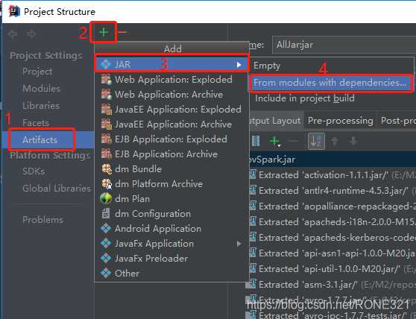The width and height of the screenshot is (416, 319).
Task: Click the Create Archive icon in Output Layout toolbar
Action: pos(256,141)
